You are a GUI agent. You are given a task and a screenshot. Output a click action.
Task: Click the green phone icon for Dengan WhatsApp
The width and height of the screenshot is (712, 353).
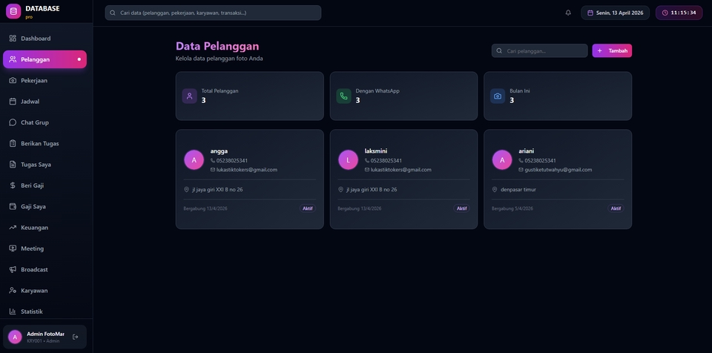click(343, 96)
